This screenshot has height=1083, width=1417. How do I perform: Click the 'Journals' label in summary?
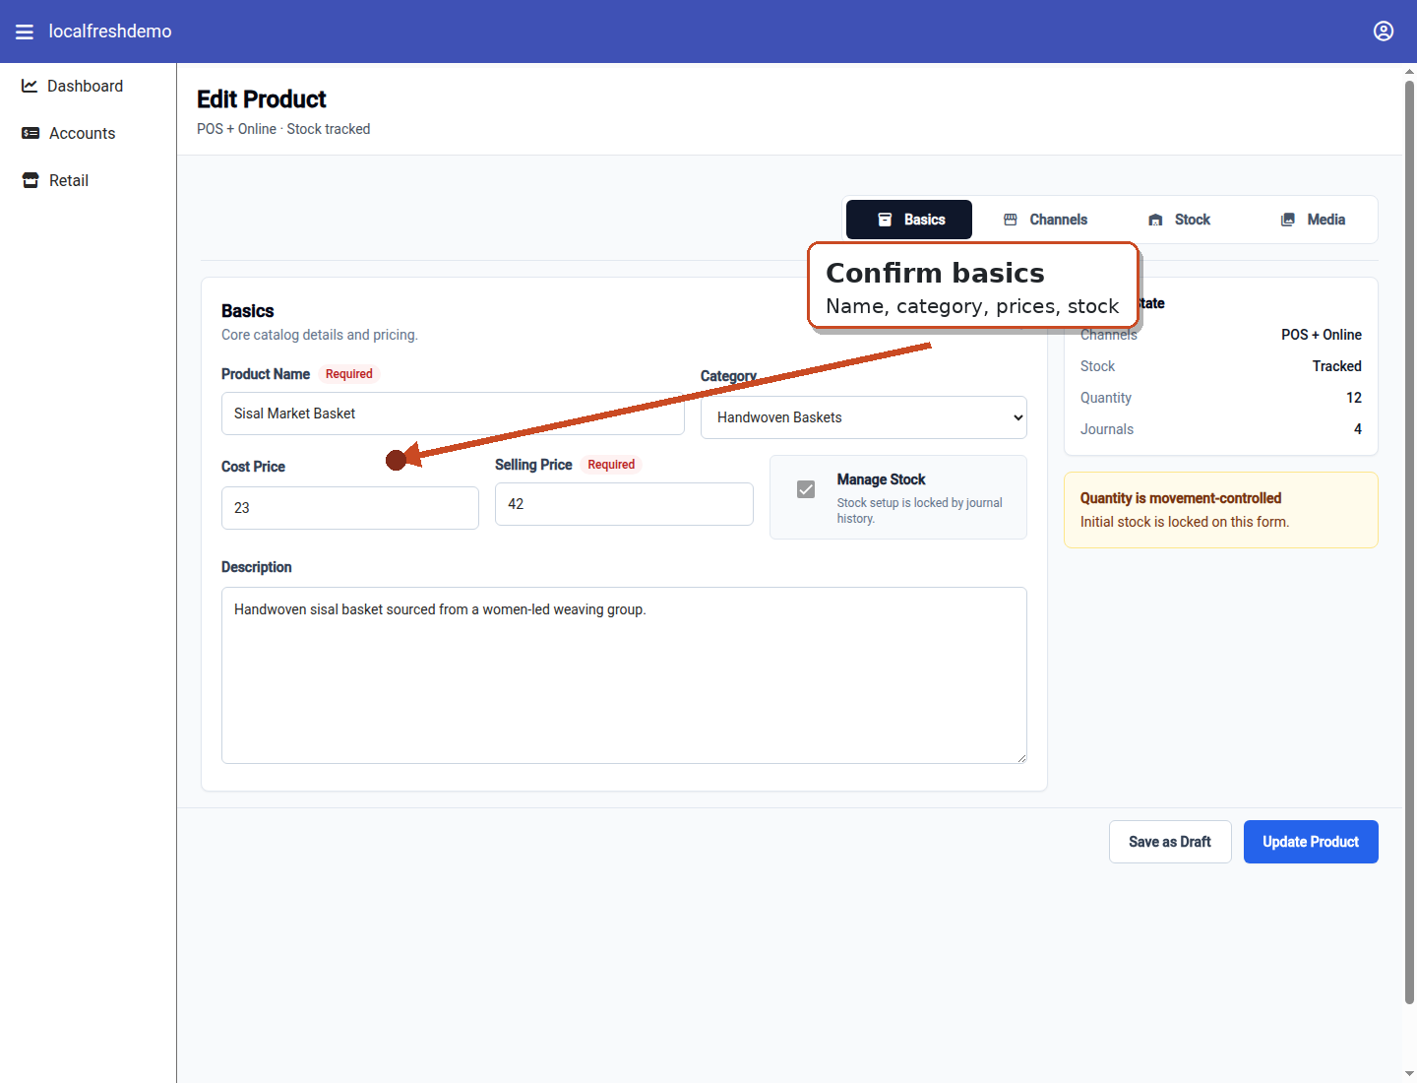click(x=1107, y=429)
